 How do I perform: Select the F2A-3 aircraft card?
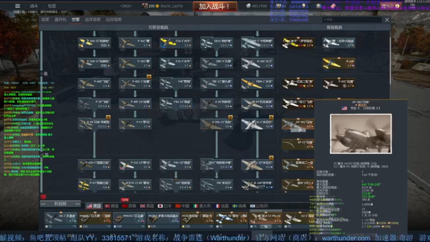point(176,63)
